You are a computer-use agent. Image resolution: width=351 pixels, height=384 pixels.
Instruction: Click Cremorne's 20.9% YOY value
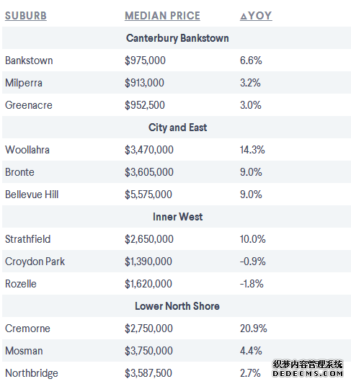[x=253, y=329]
